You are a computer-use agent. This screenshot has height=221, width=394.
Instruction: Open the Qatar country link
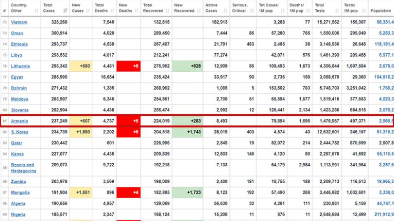[x=17, y=143]
